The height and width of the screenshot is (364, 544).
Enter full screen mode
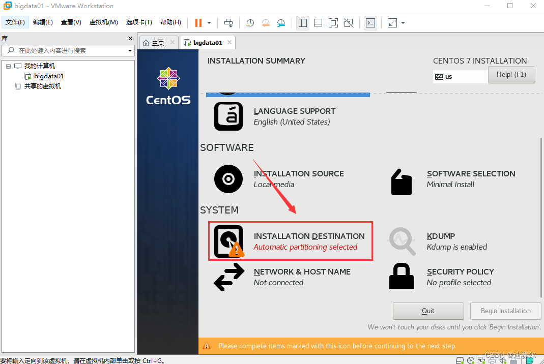(x=333, y=23)
